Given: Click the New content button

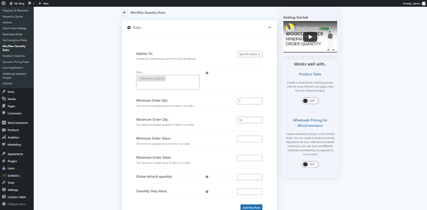Looking at the screenshot, I should point(44,3).
